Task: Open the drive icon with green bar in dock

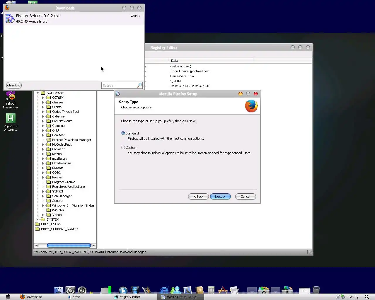Action: click(106, 290)
